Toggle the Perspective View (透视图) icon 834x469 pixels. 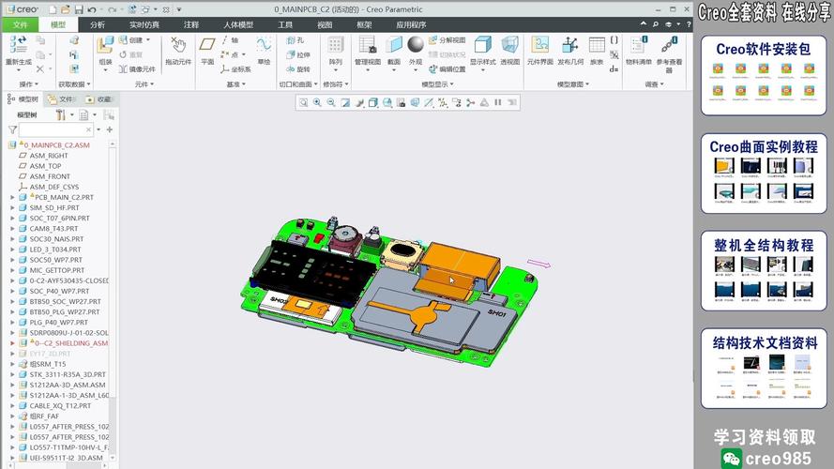[509, 45]
